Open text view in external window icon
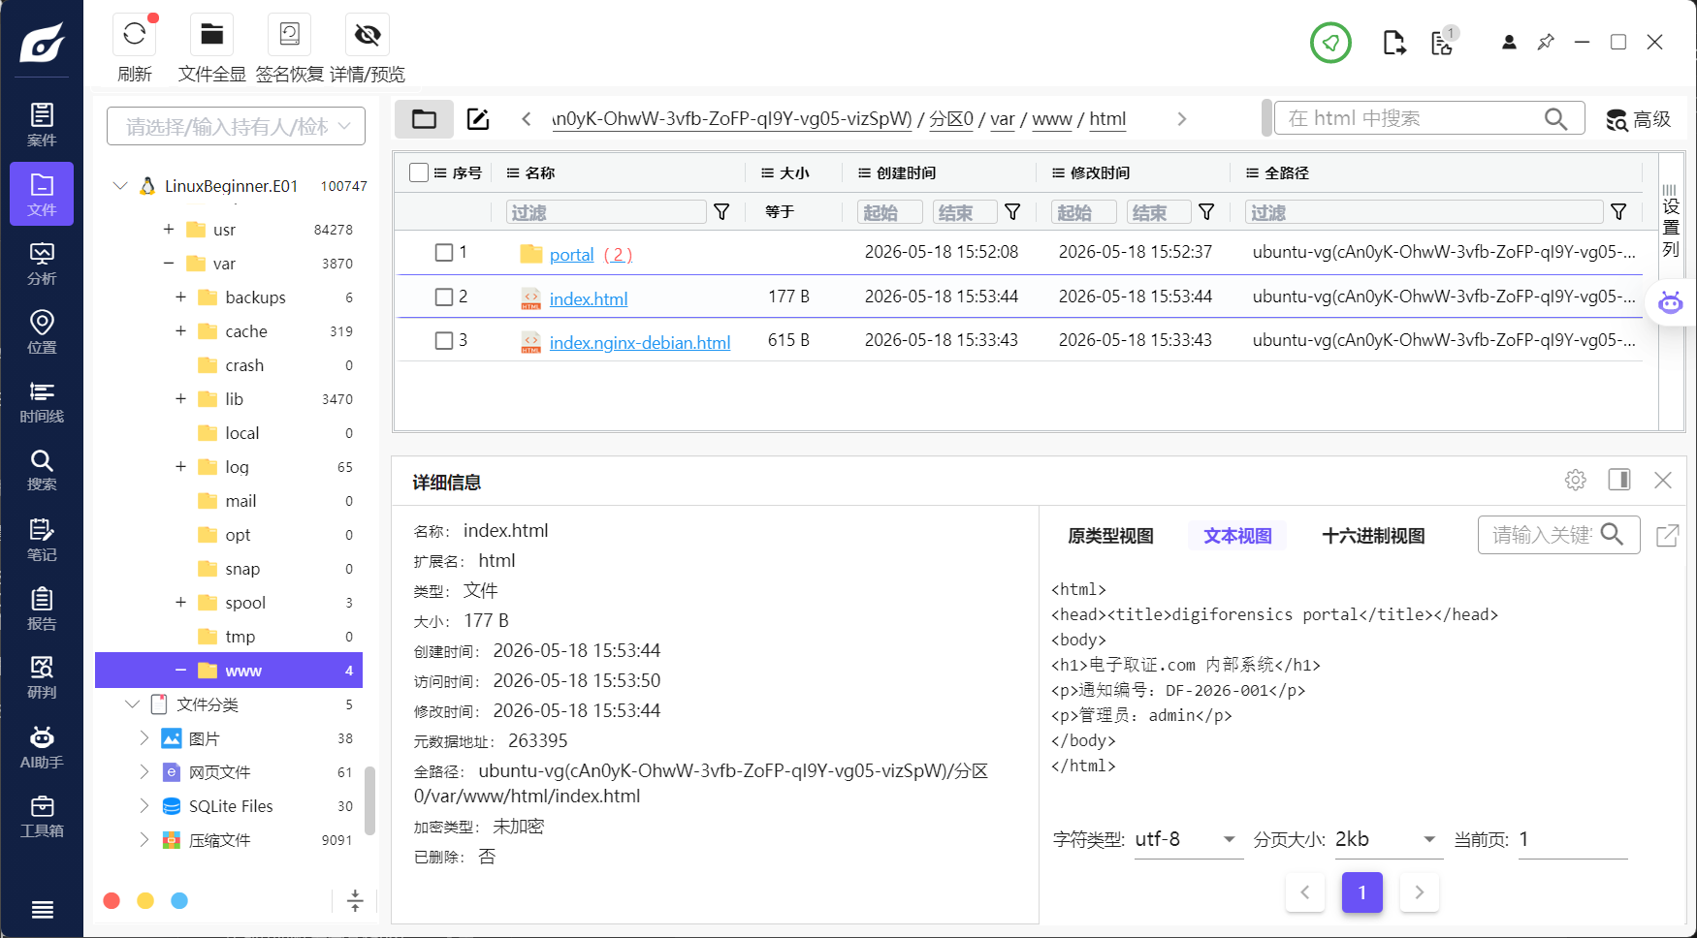 [x=1668, y=535]
